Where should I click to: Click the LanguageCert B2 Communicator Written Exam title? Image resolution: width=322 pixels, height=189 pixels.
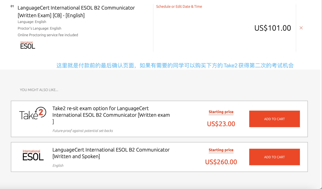76,12
